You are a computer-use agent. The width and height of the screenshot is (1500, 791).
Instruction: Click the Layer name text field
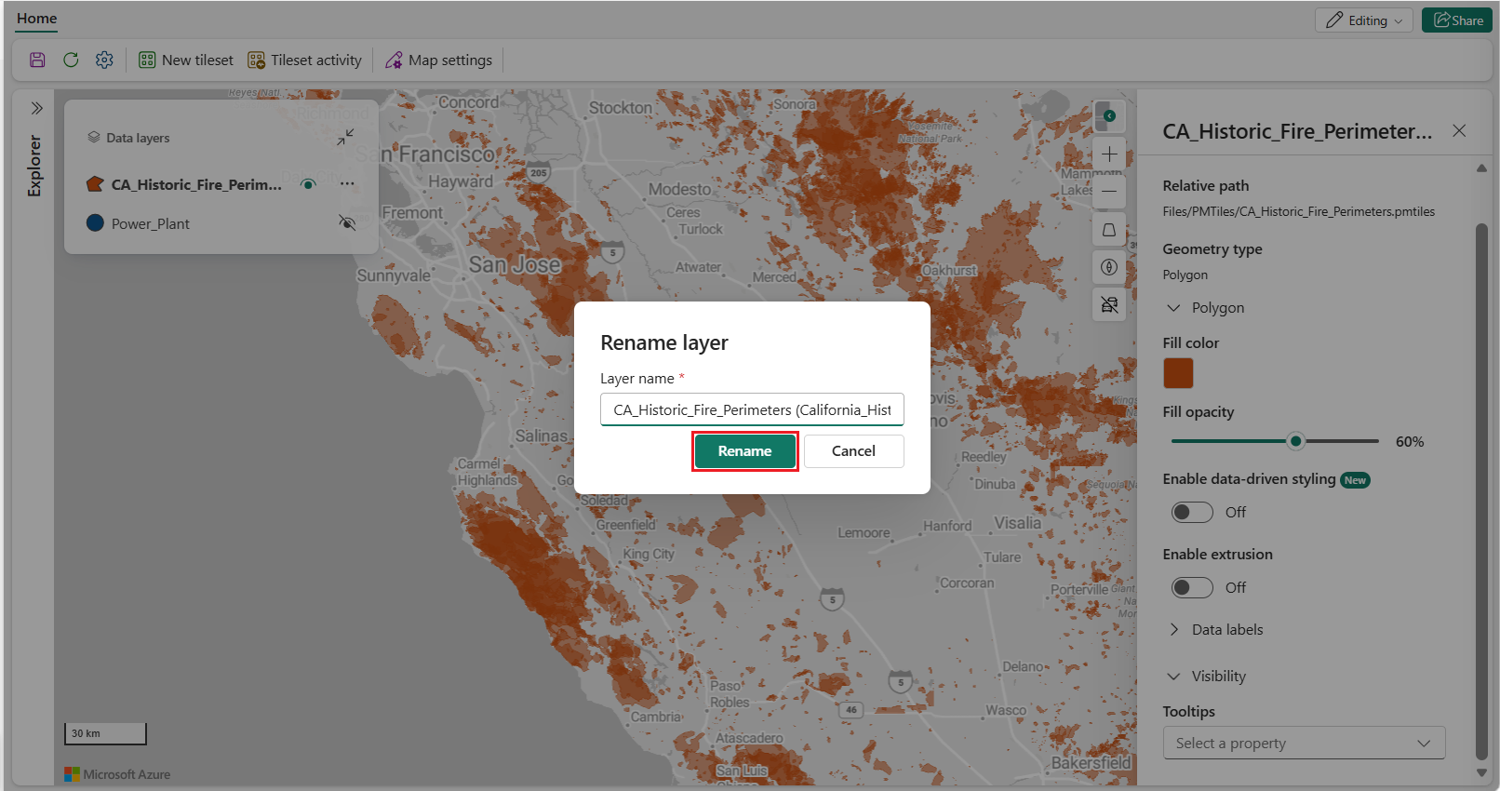click(752, 409)
